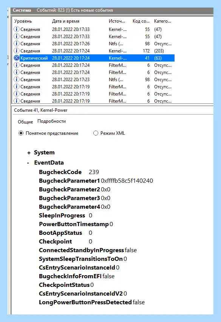Image resolution: width=221 pixels, height=322 pixels.
Task: Click the 'Checkpoint' label in the EventData list
Action: [x=56, y=242]
